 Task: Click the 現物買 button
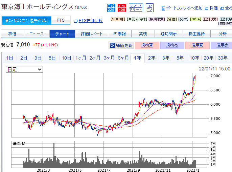tap(147, 45)
